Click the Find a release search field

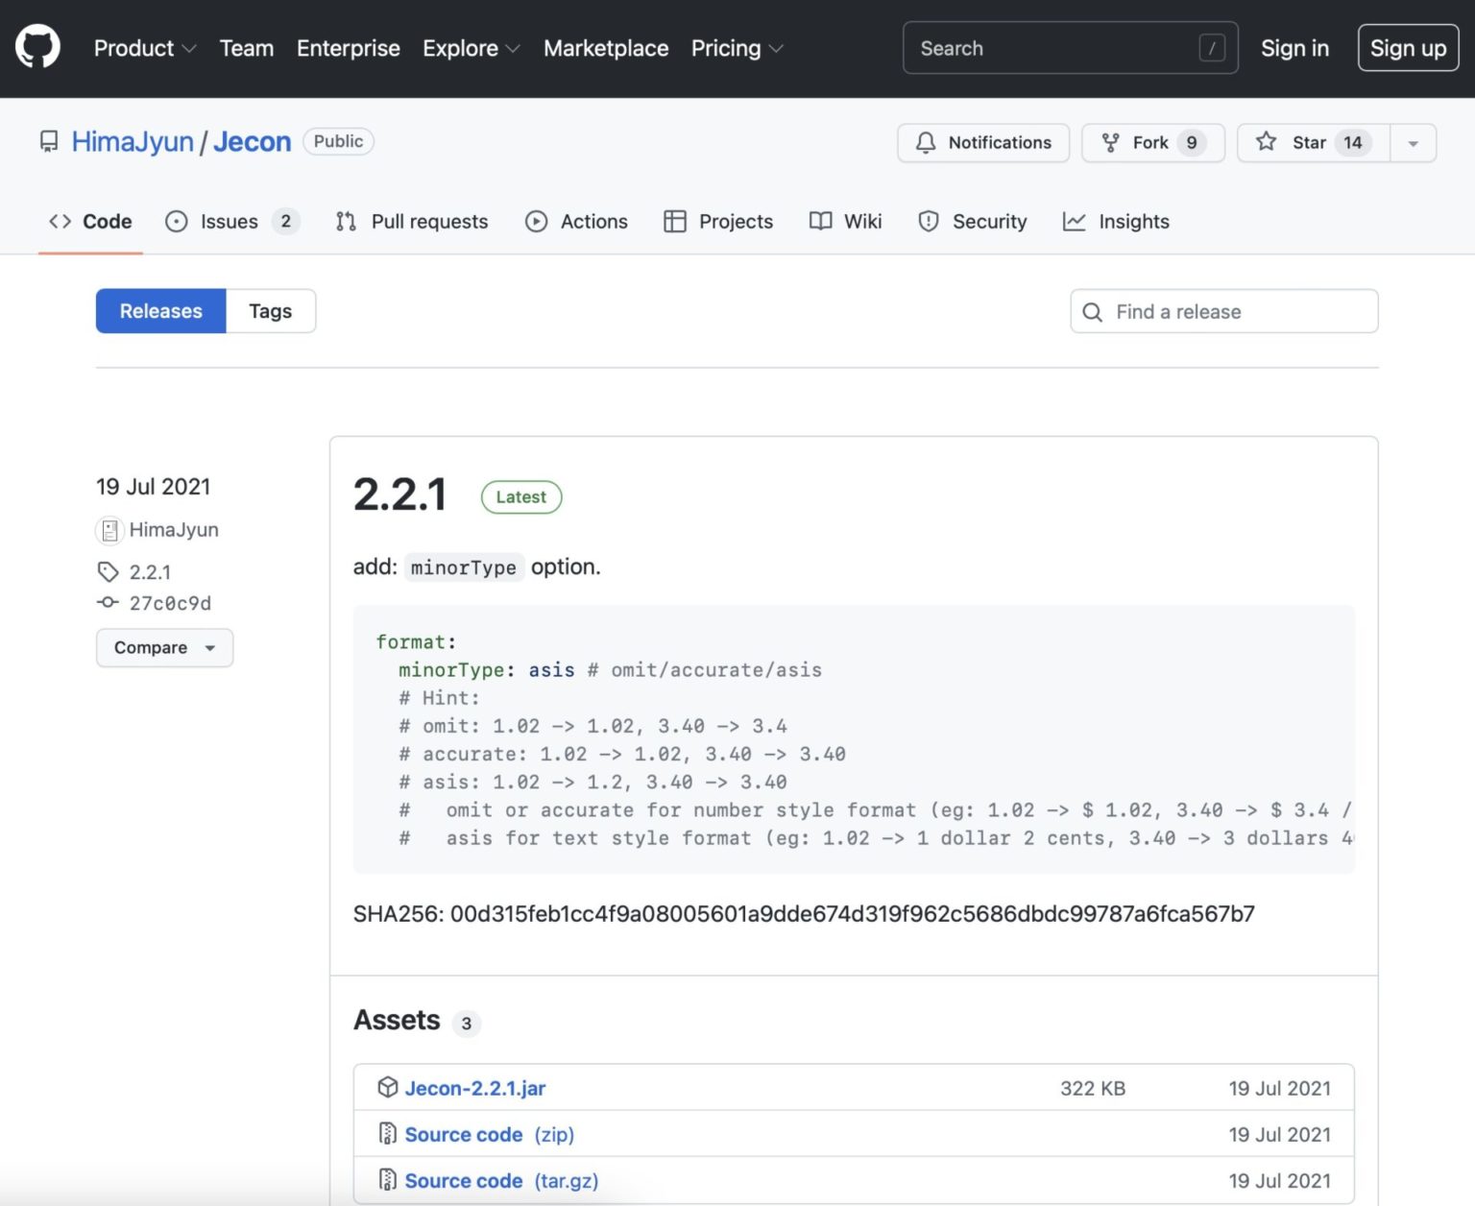[1222, 311]
